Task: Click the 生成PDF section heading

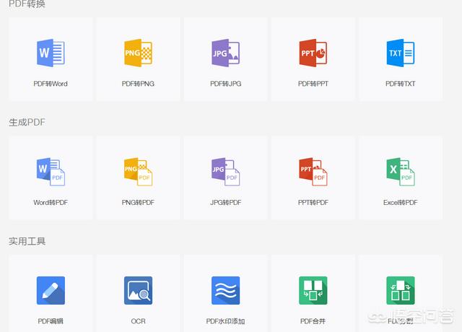Action: (27, 122)
